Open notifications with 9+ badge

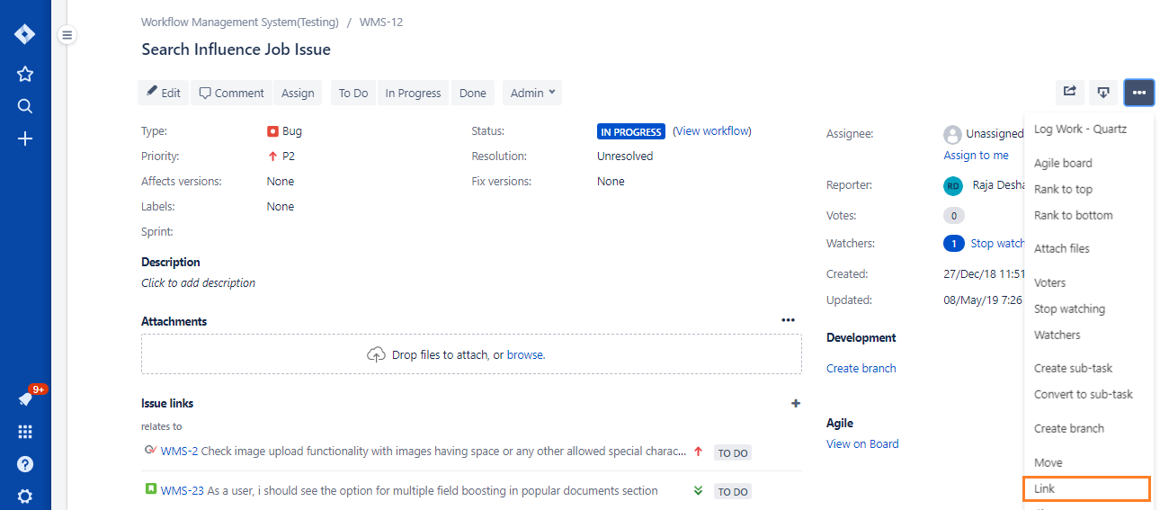26,398
